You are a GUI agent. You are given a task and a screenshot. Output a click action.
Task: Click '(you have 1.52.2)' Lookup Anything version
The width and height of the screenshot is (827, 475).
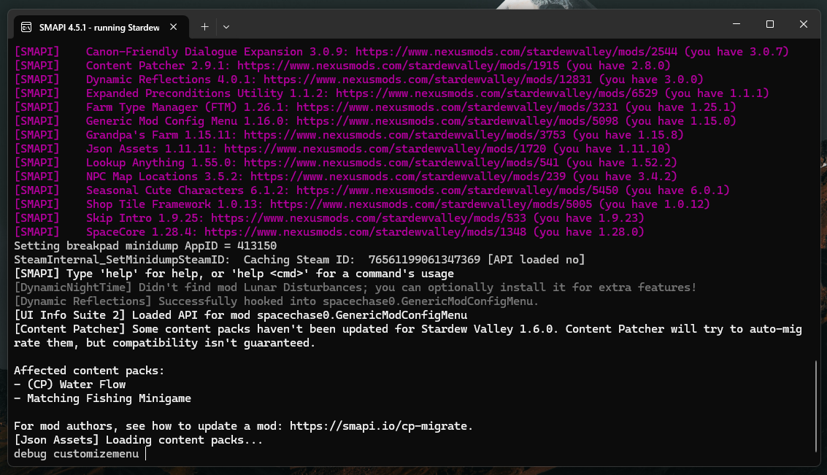point(621,163)
